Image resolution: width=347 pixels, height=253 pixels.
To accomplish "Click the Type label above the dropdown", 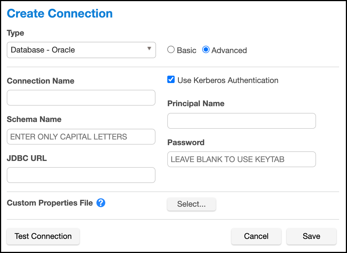I will [15, 33].
